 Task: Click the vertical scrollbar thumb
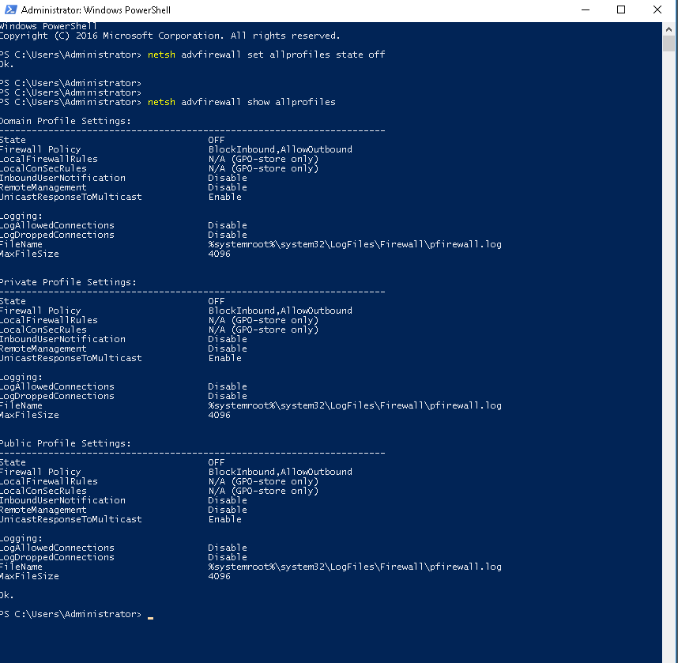tap(669, 43)
